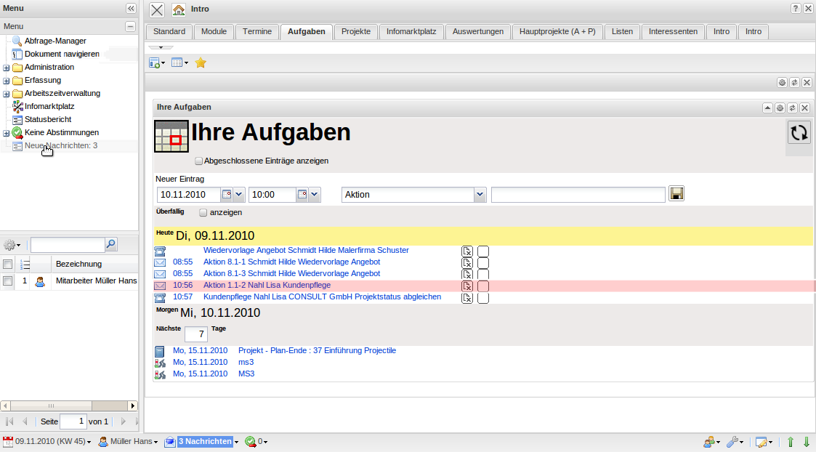This screenshot has width=816, height=452.
Task: Switch to the Projekte tab
Action: point(356,32)
